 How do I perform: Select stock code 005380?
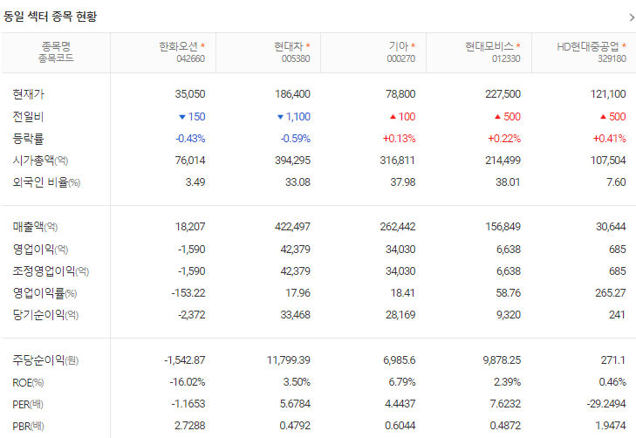[x=296, y=58]
